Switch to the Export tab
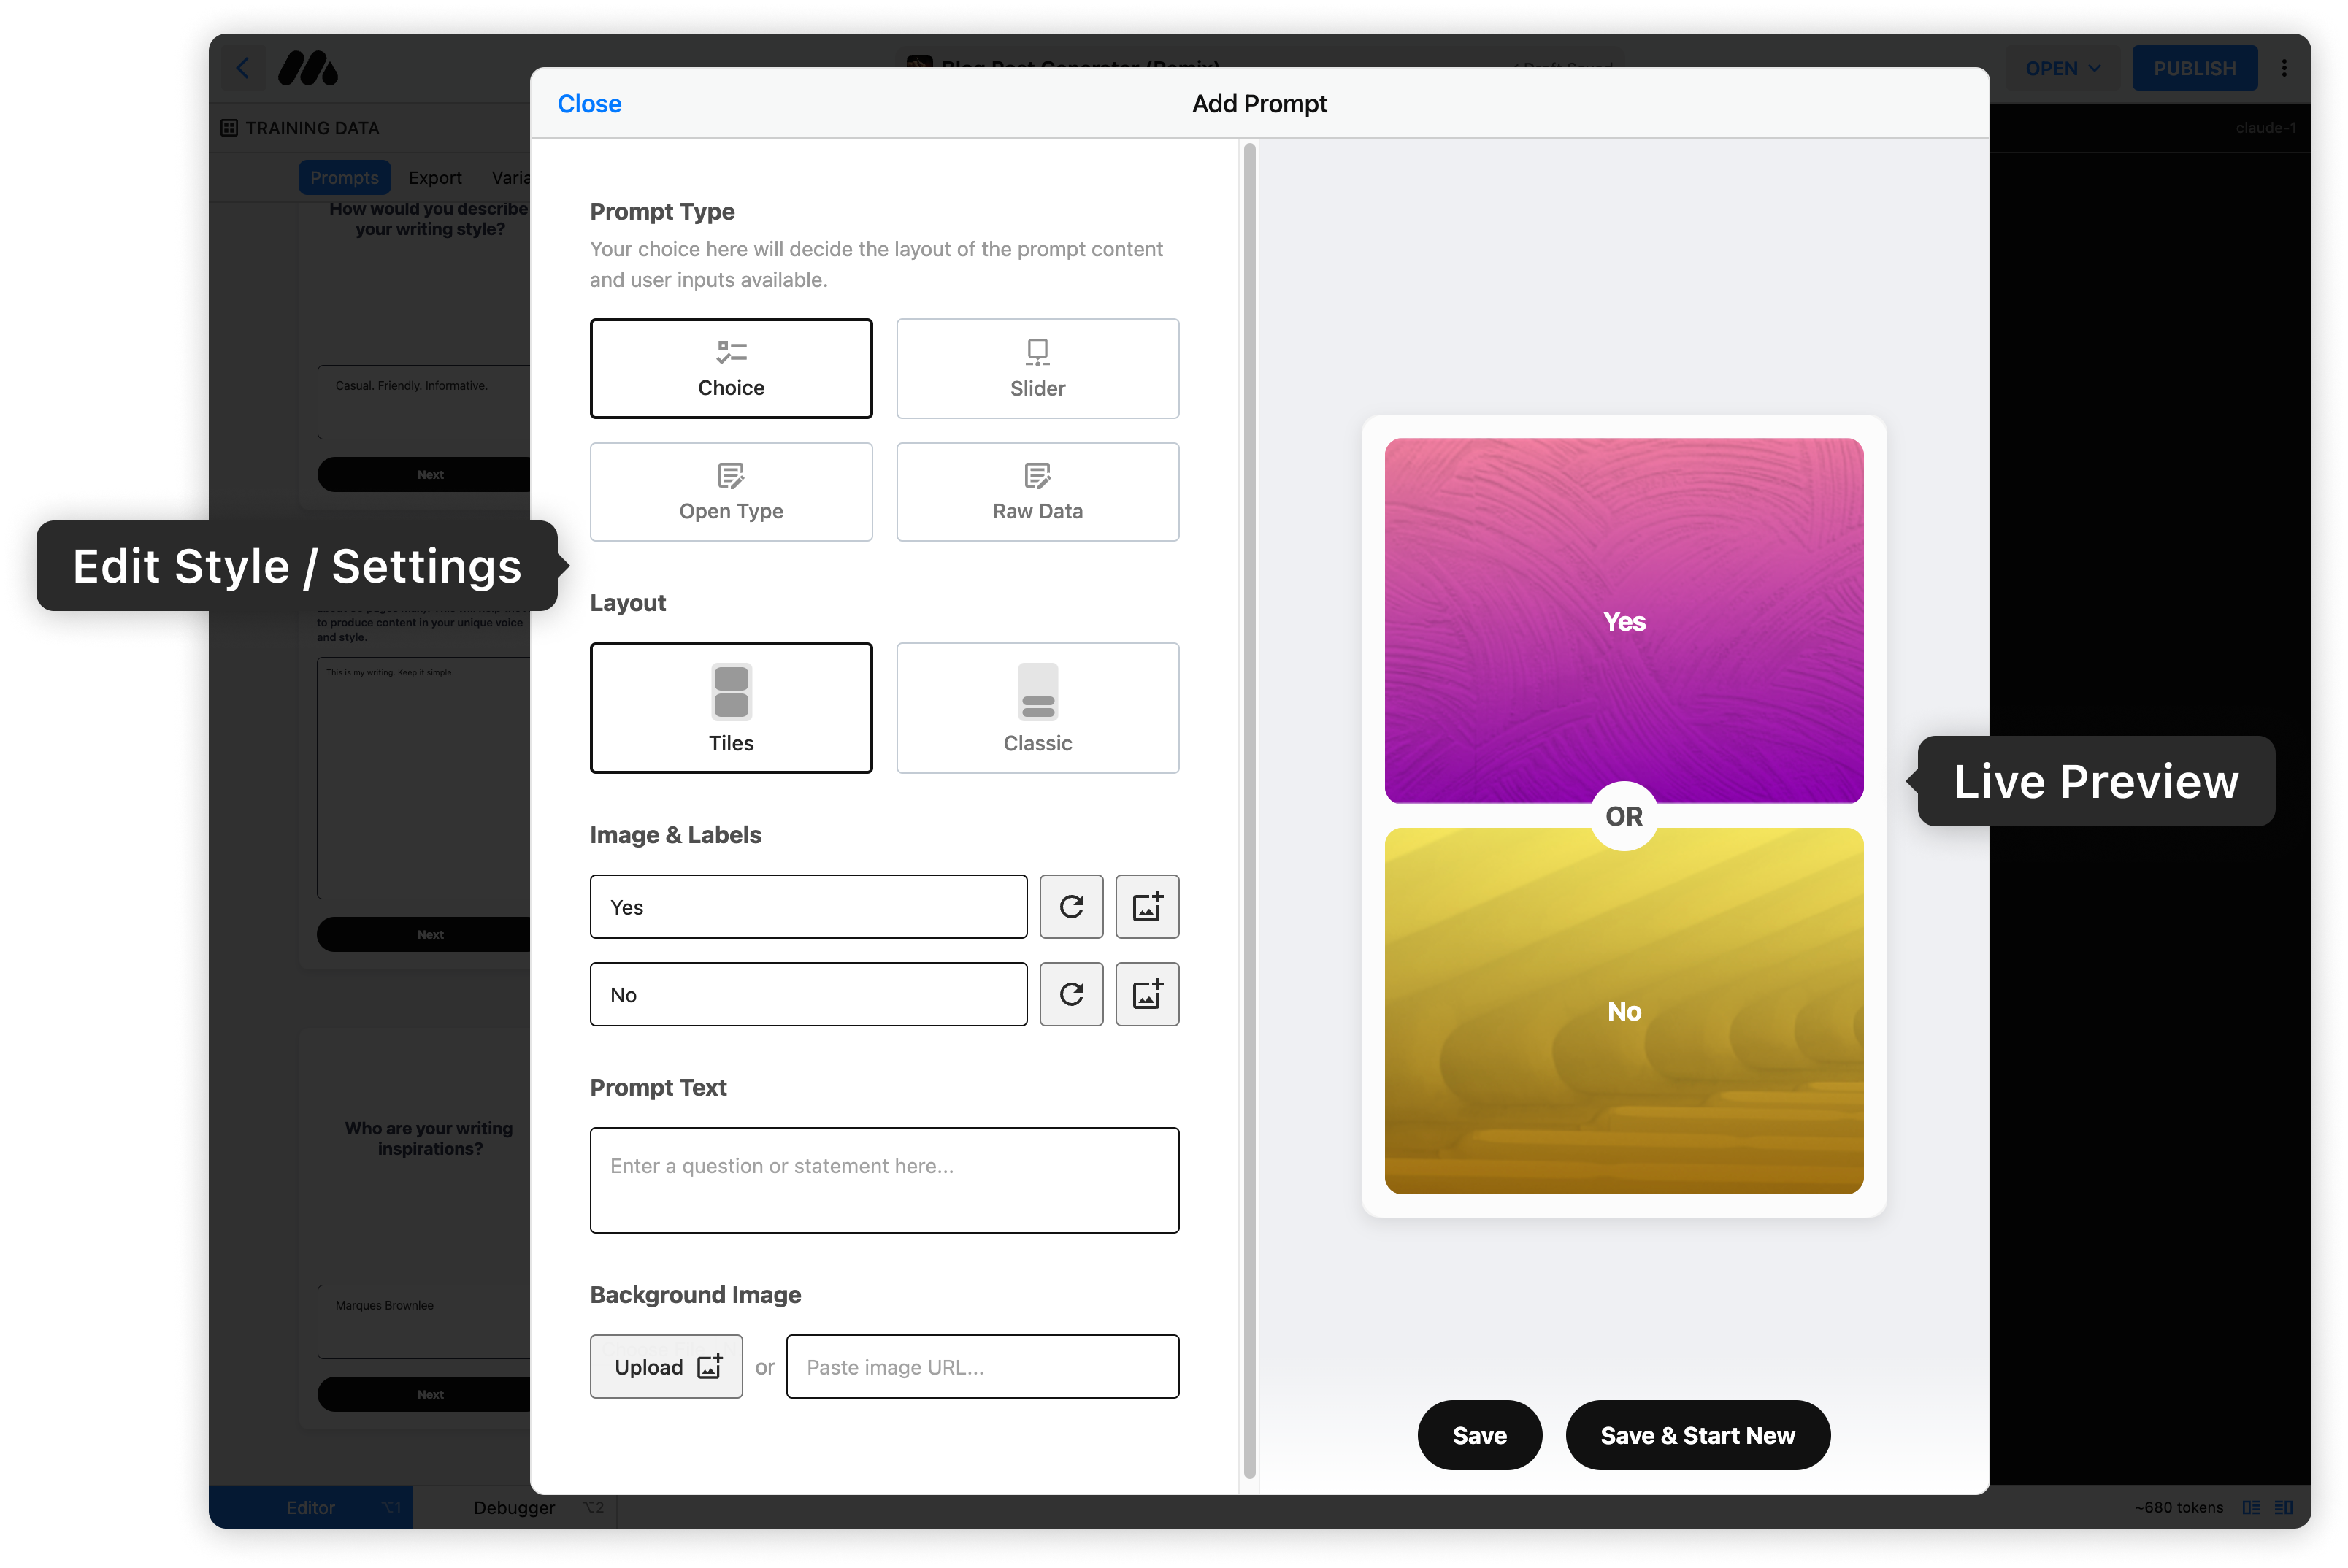2348x1568 pixels. coord(434,177)
